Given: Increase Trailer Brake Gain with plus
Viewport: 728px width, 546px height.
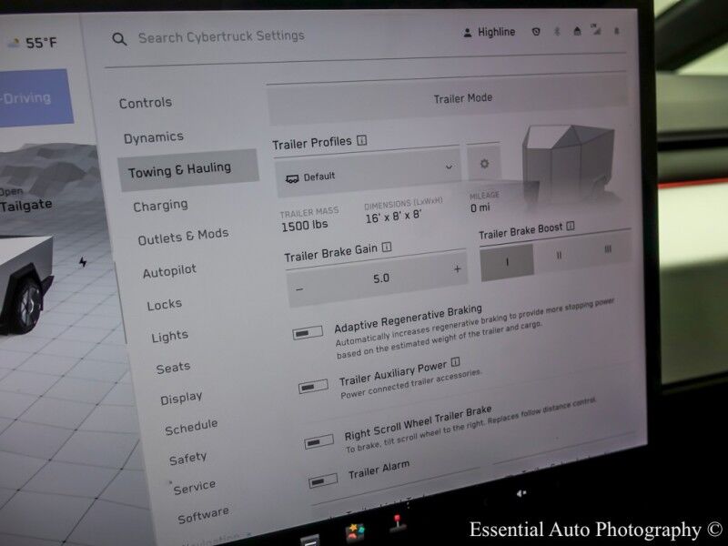Looking at the screenshot, I should [x=457, y=269].
